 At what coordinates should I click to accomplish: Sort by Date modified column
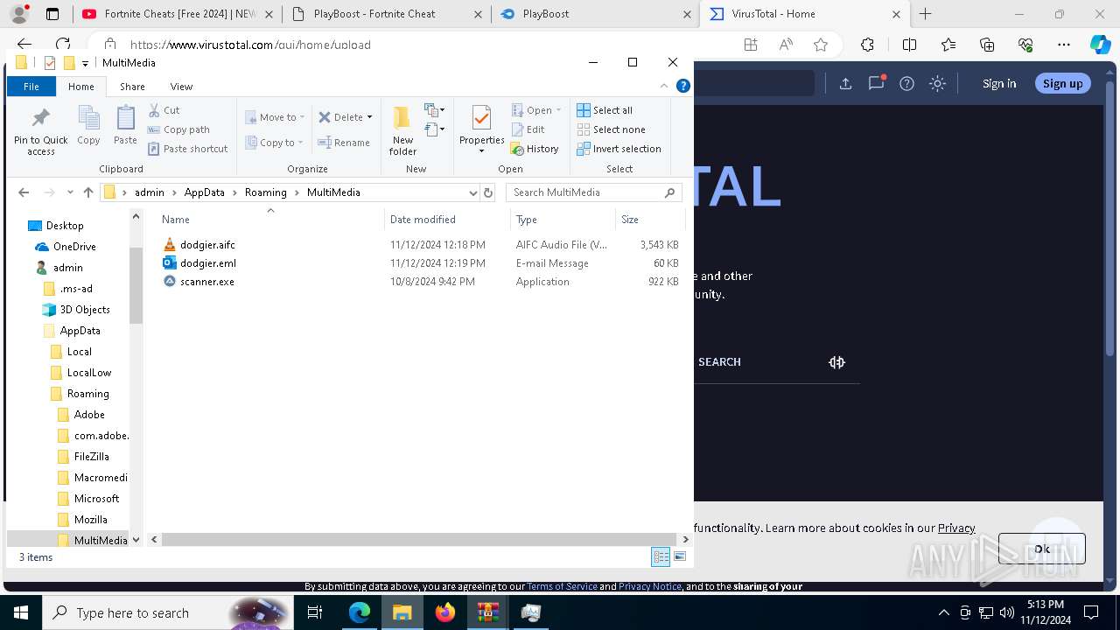[423, 220]
